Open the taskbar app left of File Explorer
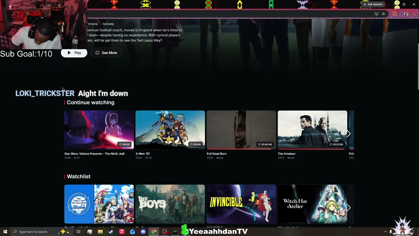419x236 pixels. coord(89,232)
